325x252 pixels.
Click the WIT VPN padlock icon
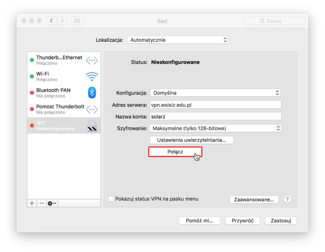tap(92, 125)
